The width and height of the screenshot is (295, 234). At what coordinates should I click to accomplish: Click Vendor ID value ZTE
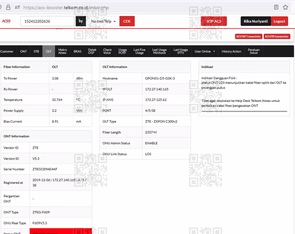pos(35,148)
